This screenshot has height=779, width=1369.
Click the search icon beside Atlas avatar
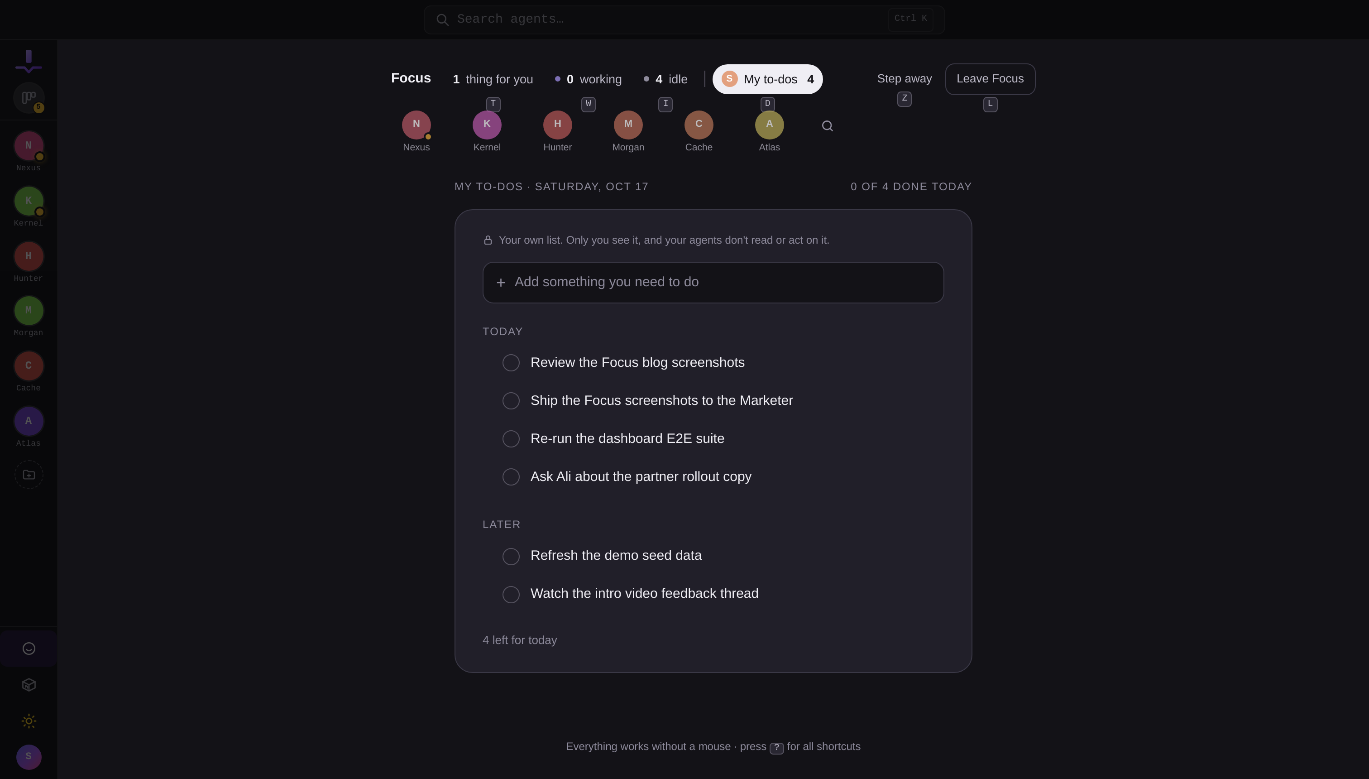point(827,126)
